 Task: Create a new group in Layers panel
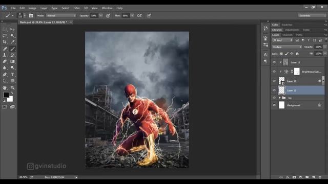click(x=307, y=177)
